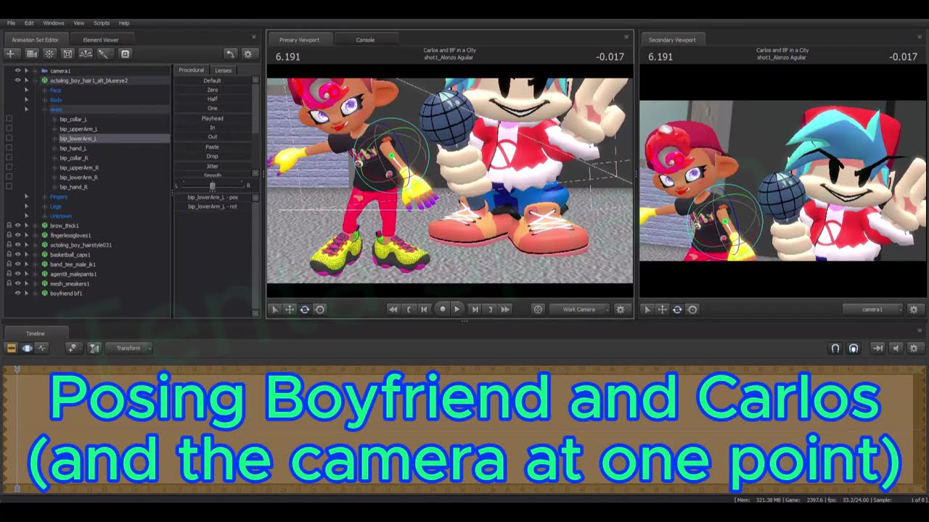Toggle timeline snapping magnet icon
The width and height of the screenshot is (929, 522).
[835, 348]
